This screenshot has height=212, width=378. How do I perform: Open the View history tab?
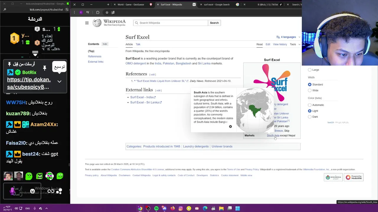pos(280,44)
